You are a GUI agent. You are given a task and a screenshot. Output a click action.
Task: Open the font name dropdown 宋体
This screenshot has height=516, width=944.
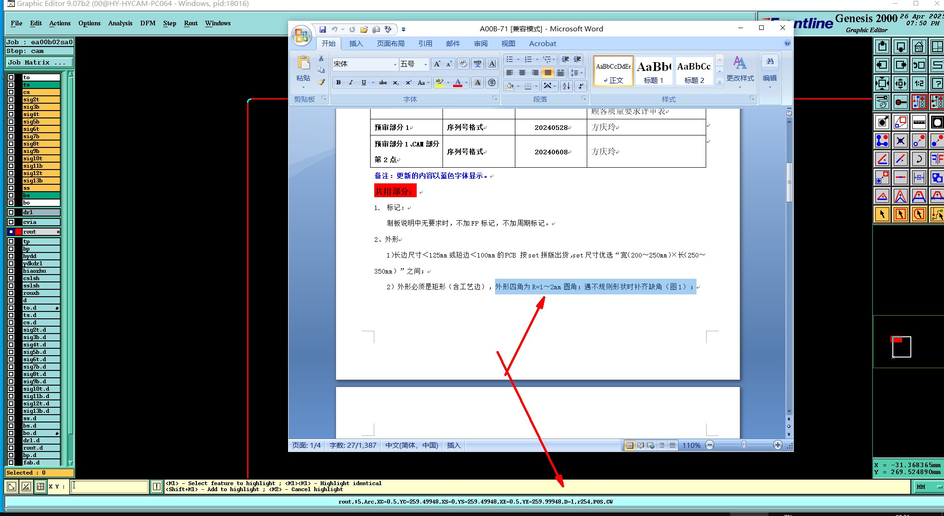pos(395,64)
